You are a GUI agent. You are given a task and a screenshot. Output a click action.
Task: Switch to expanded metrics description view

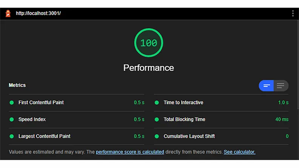pos(281,86)
